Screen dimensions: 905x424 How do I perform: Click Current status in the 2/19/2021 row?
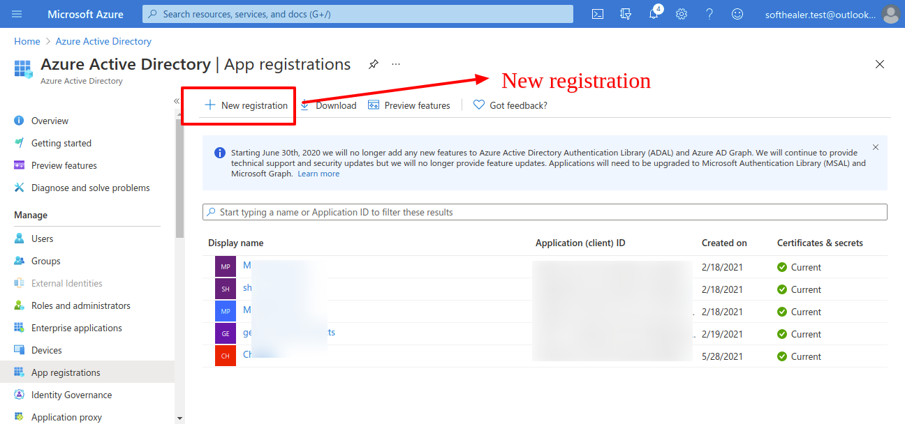click(800, 334)
